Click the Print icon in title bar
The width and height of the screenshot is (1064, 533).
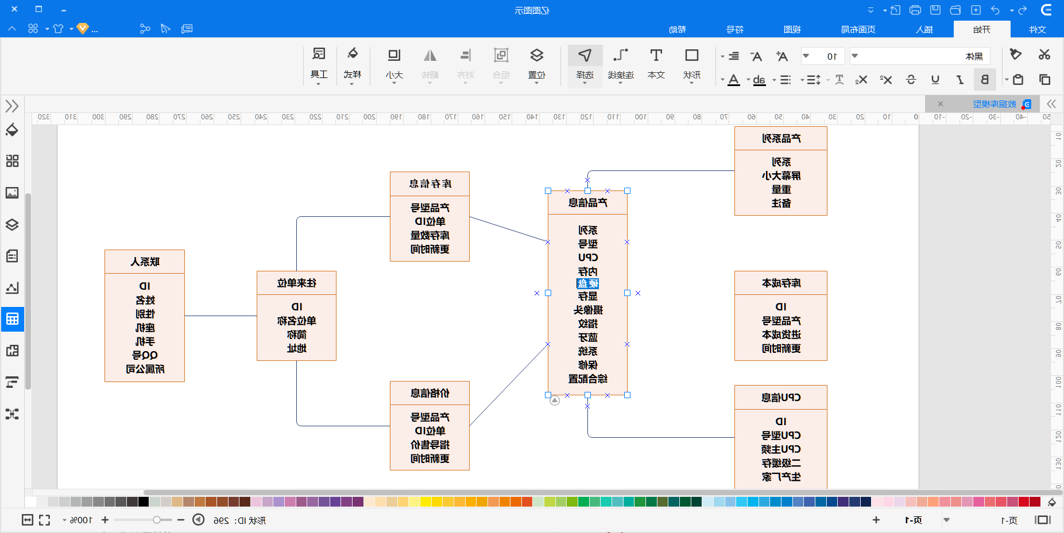[915, 10]
